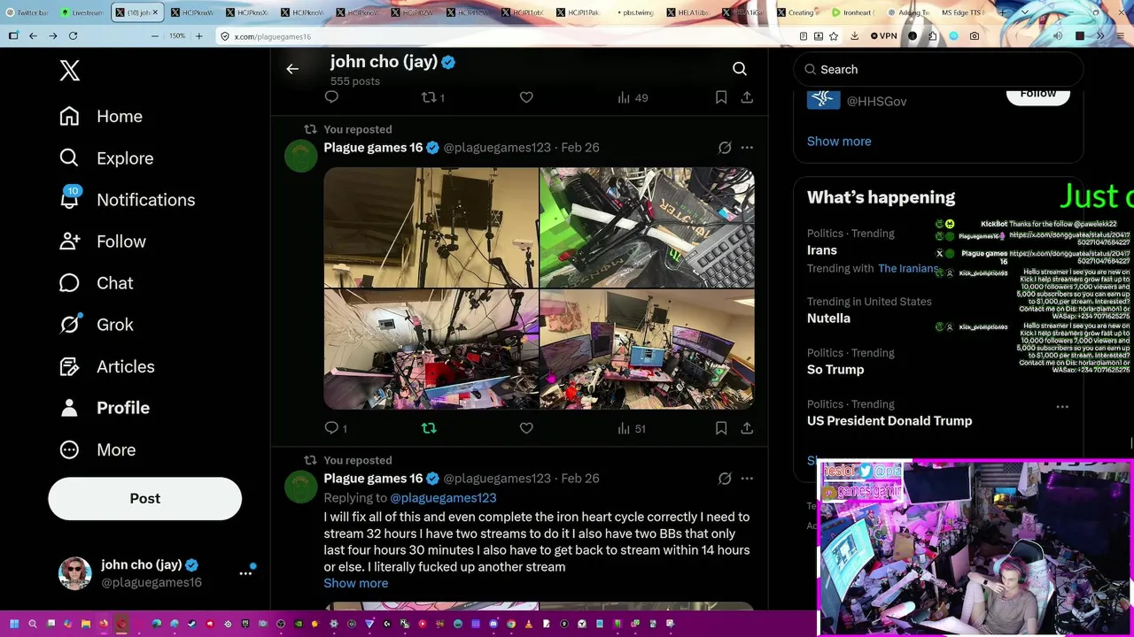The width and height of the screenshot is (1134, 637).
Task: Click the right sidebar Search field
Action: pyautogui.click(x=938, y=69)
